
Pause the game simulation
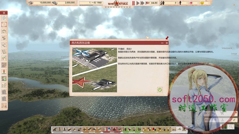click(x=133, y=3)
